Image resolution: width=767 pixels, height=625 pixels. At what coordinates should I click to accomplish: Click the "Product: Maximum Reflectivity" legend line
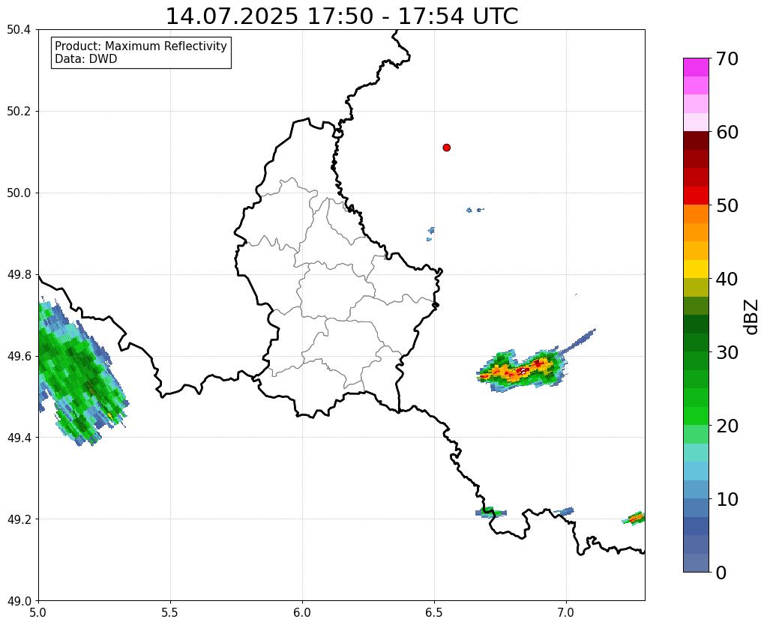pyautogui.click(x=141, y=46)
